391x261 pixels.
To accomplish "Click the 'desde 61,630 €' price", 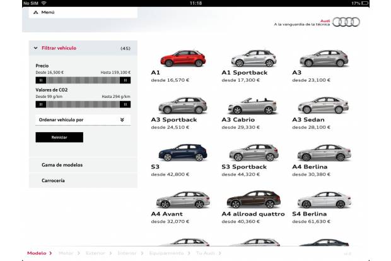I will click(311, 221).
